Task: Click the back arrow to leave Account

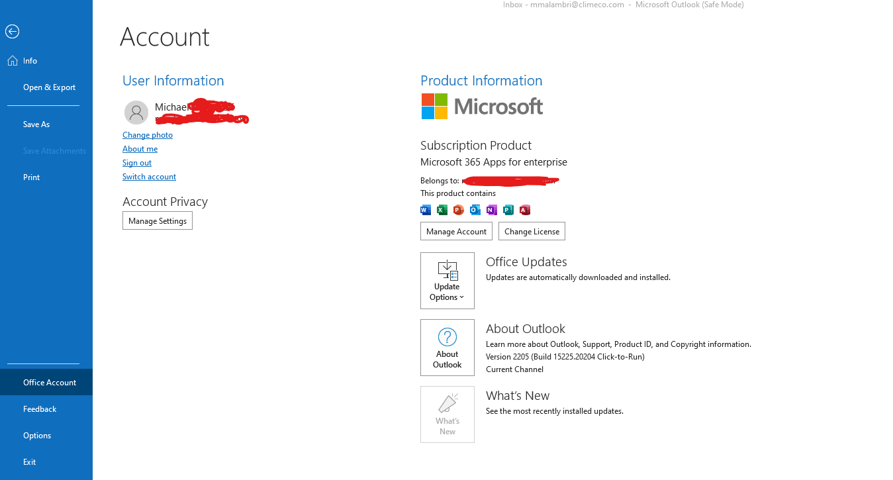Action: tap(12, 31)
